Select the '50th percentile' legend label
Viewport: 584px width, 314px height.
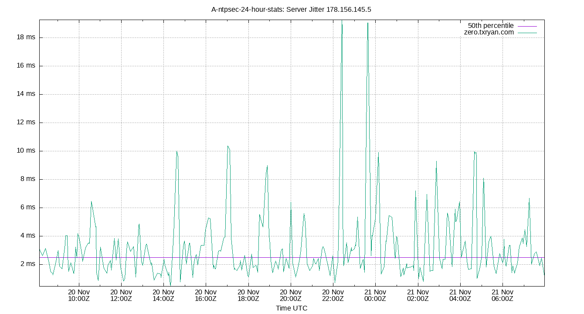coord(490,26)
